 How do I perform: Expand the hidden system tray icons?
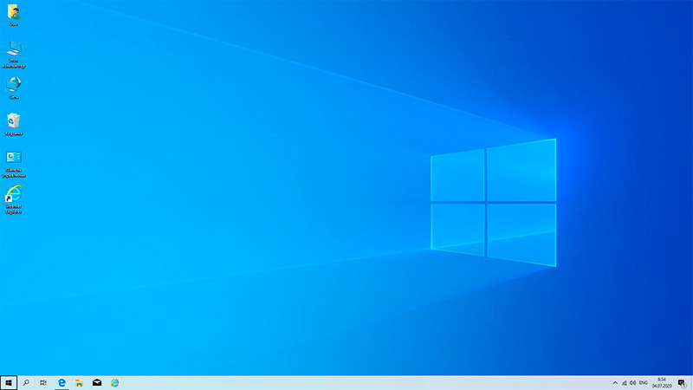click(x=615, y=382)
